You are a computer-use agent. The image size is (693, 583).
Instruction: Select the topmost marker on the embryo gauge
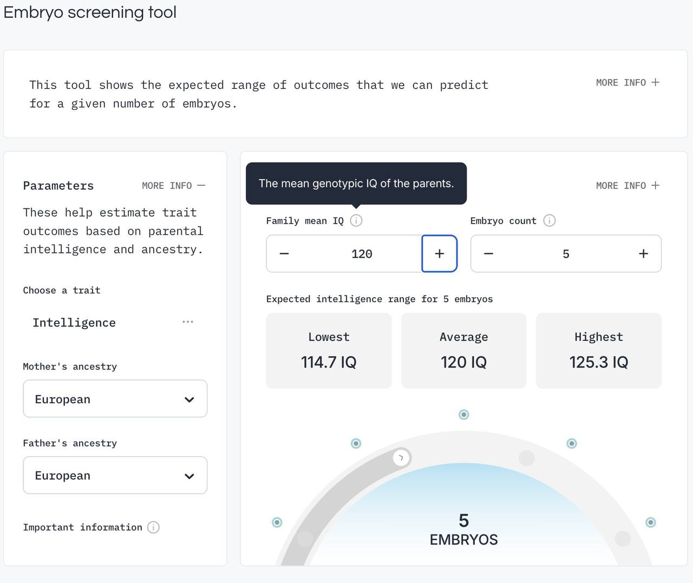(463, 414)
